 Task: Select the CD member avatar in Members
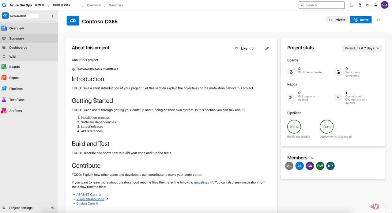(x=310, y=166)
